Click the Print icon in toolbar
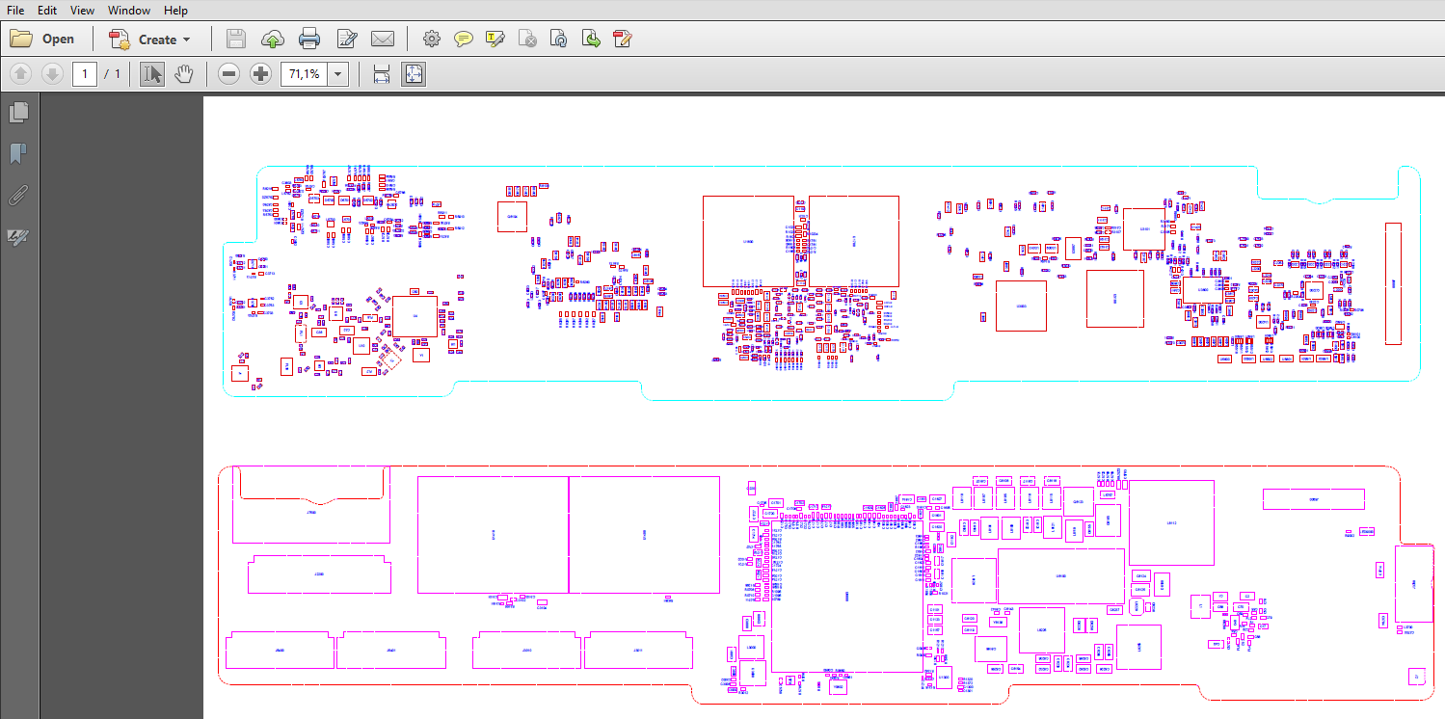This screenshot has height=719, width=1445. tap(309, 40)
